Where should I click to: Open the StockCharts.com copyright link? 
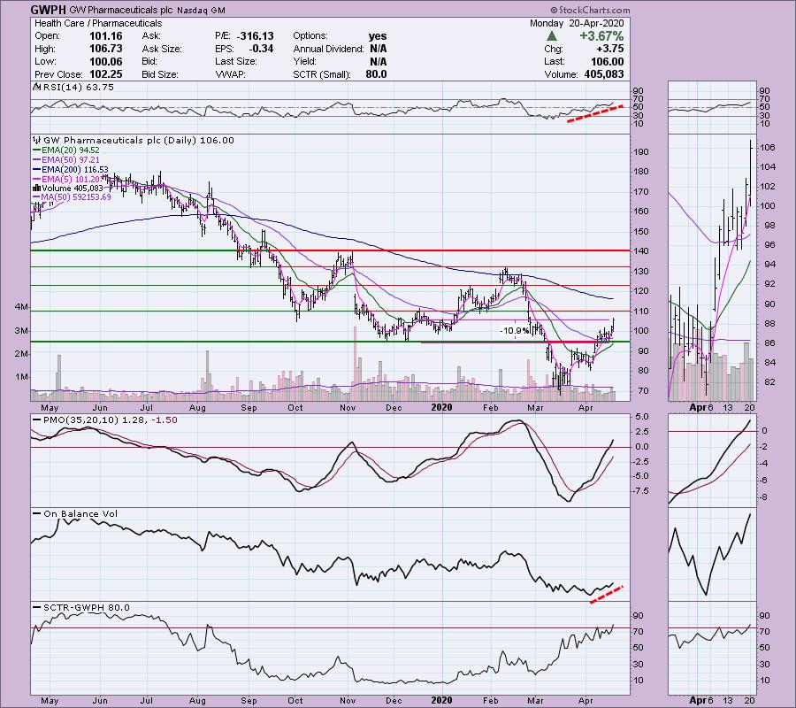click(590, 10)
